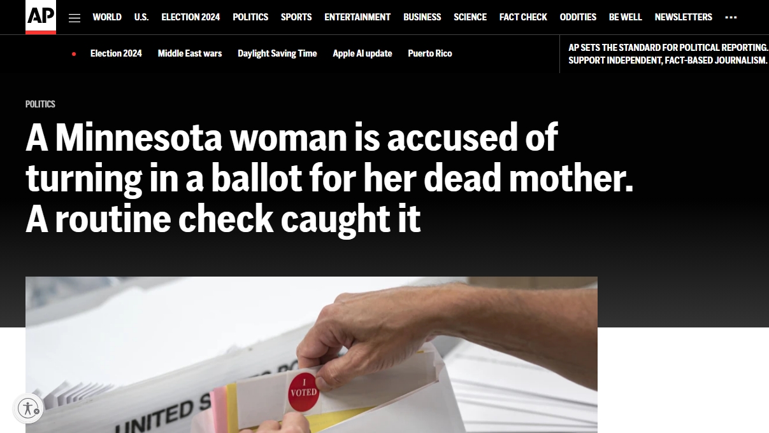This screenshot has width=769, height=433.
Task: Open the Daylight Saving Time topic link
Action: pyautogui.click(x=277, y=53)
